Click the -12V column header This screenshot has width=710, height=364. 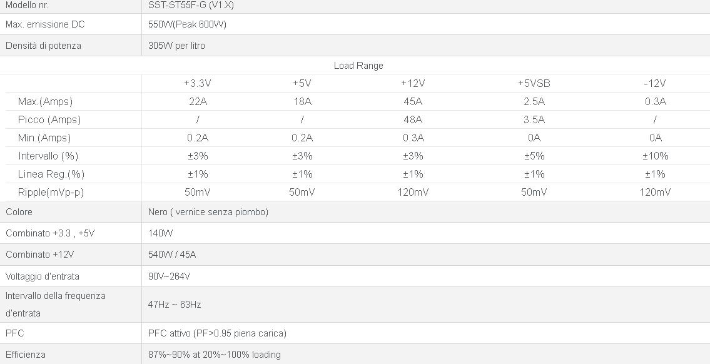pos(655,83)
